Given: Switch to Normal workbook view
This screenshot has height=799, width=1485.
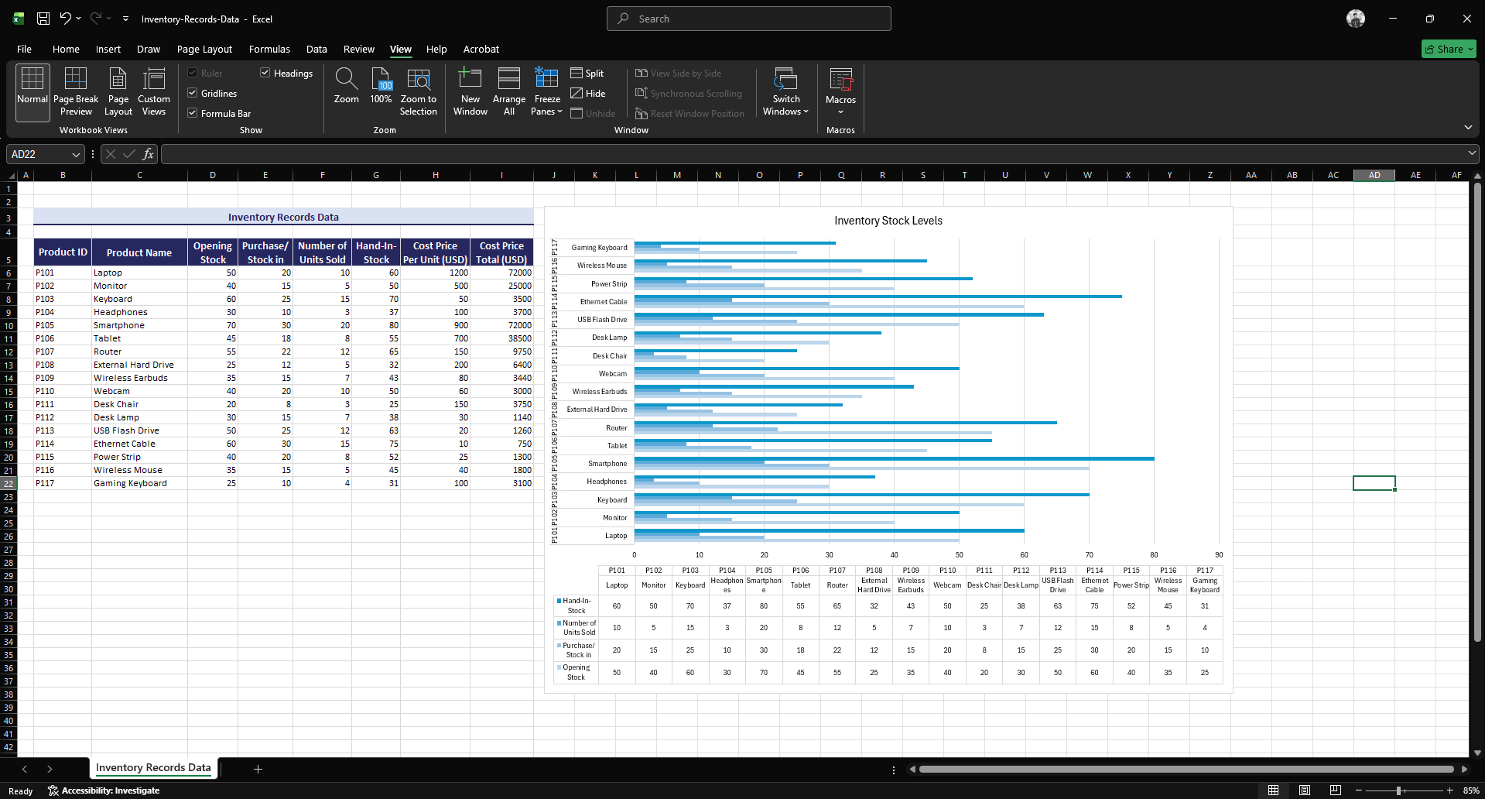Looking at the screenshot, I should [33, 91].
